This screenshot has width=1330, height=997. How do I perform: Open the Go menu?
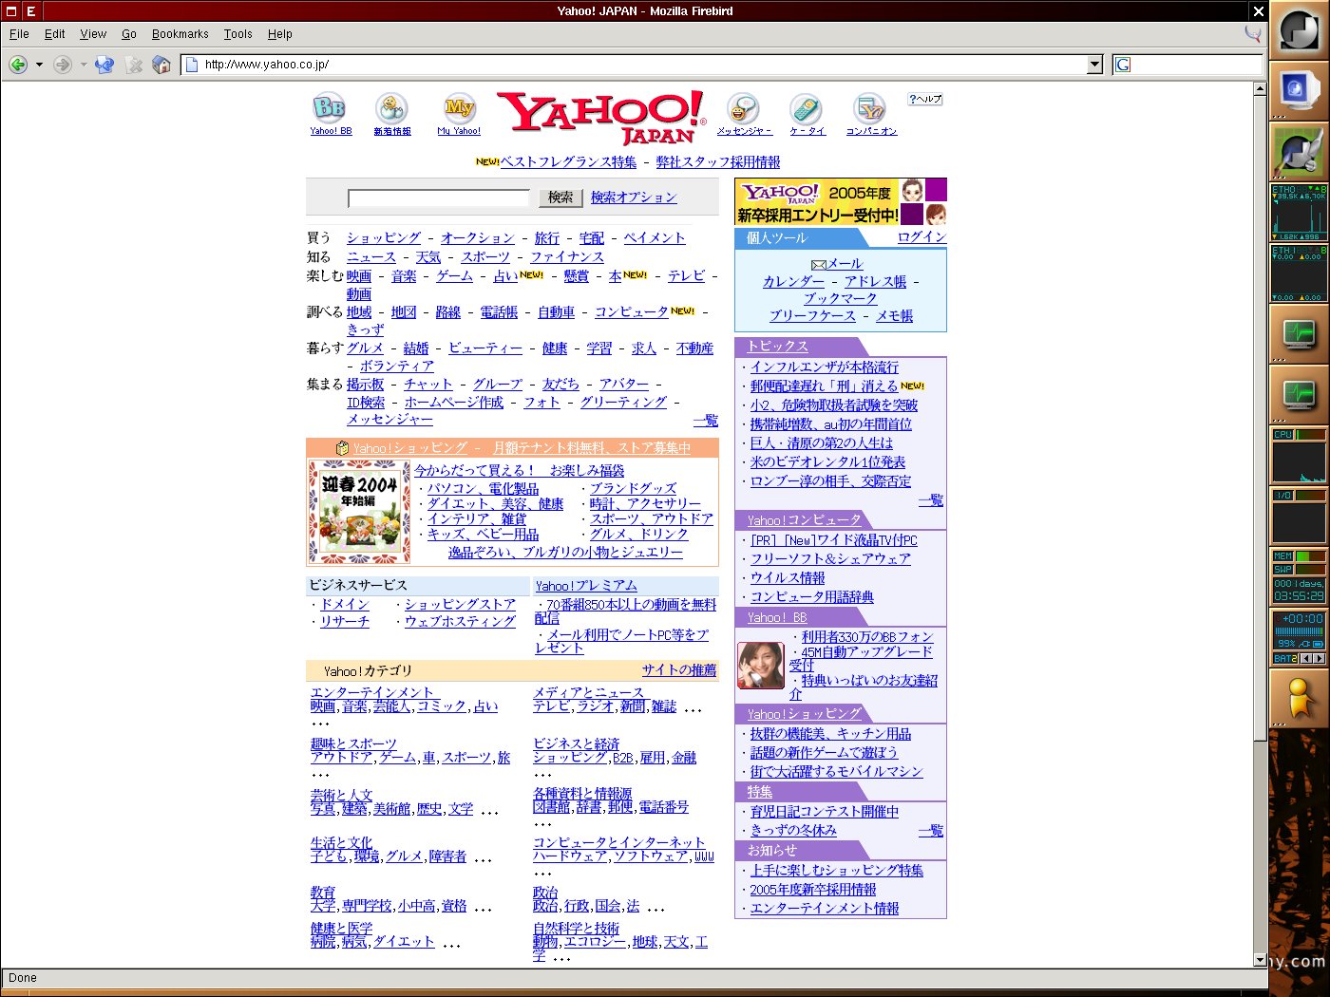pos(129,34)
